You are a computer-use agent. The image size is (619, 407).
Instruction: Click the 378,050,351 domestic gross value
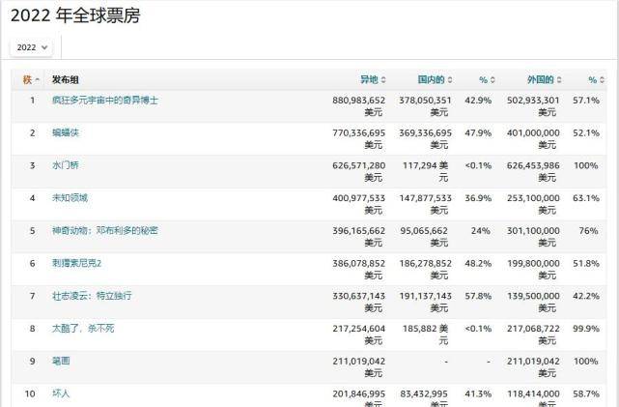pyautogui.click(x=425, y=101)
